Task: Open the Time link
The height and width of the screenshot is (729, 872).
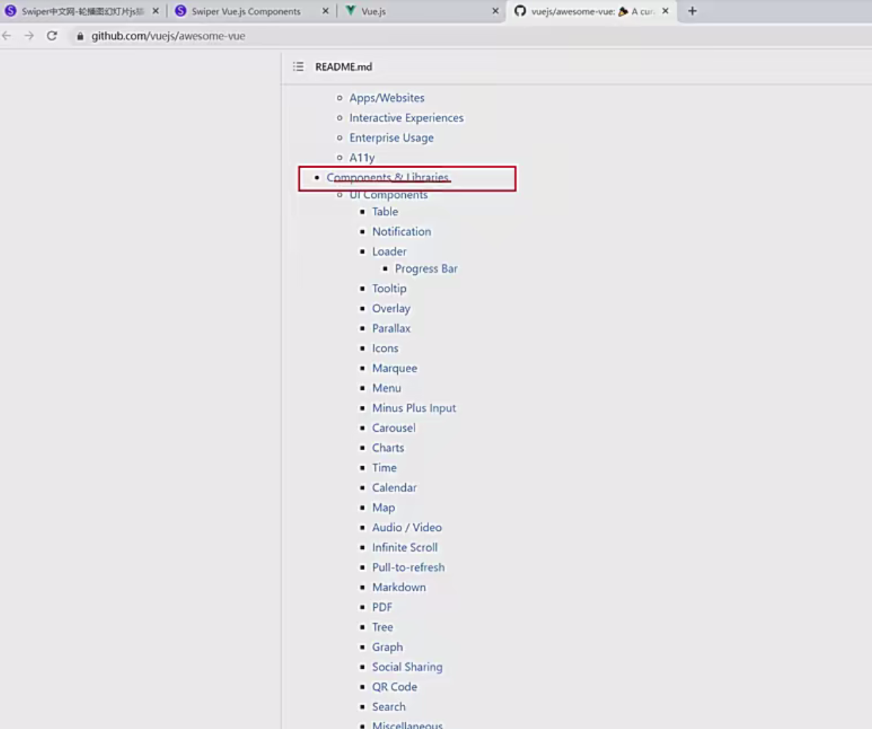Action: [x=384, y=467]
